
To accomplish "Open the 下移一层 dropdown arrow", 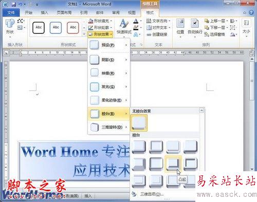I will click(227, 28).
